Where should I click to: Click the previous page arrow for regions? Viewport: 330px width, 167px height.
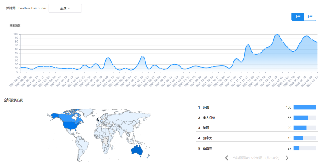pyautogui.click(x=227, y=158)
